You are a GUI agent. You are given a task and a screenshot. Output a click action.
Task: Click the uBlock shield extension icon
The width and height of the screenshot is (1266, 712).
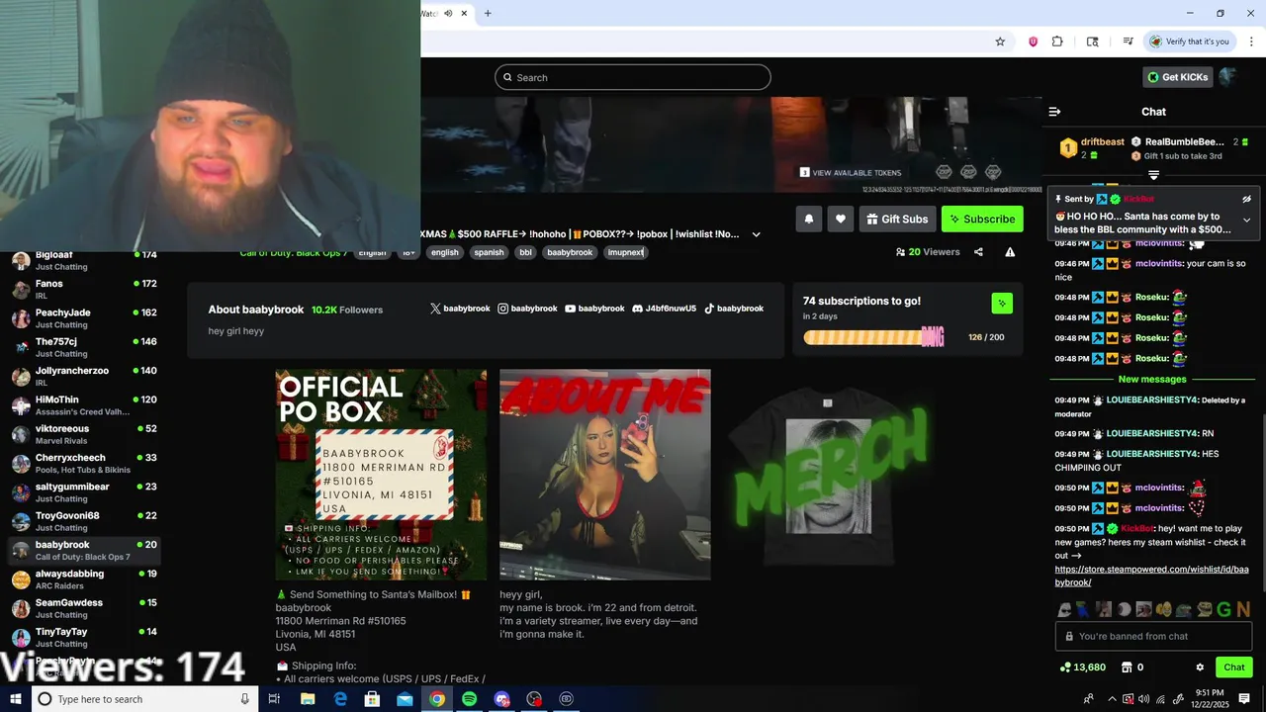tap(1033, 42)
